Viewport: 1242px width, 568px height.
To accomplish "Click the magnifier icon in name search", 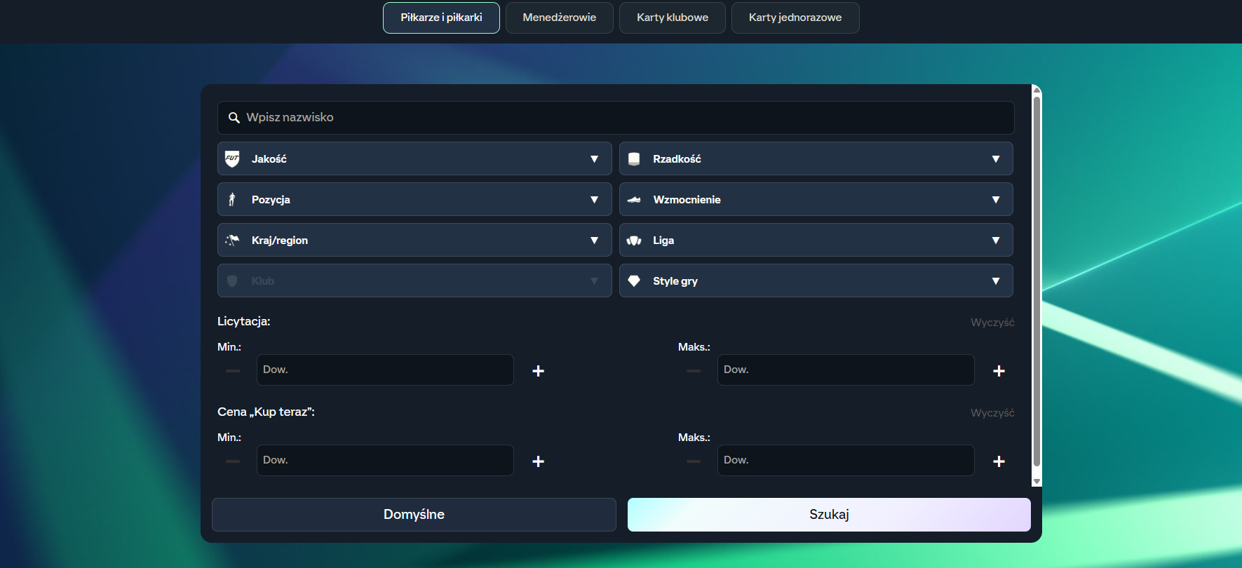I will (234, 118).
